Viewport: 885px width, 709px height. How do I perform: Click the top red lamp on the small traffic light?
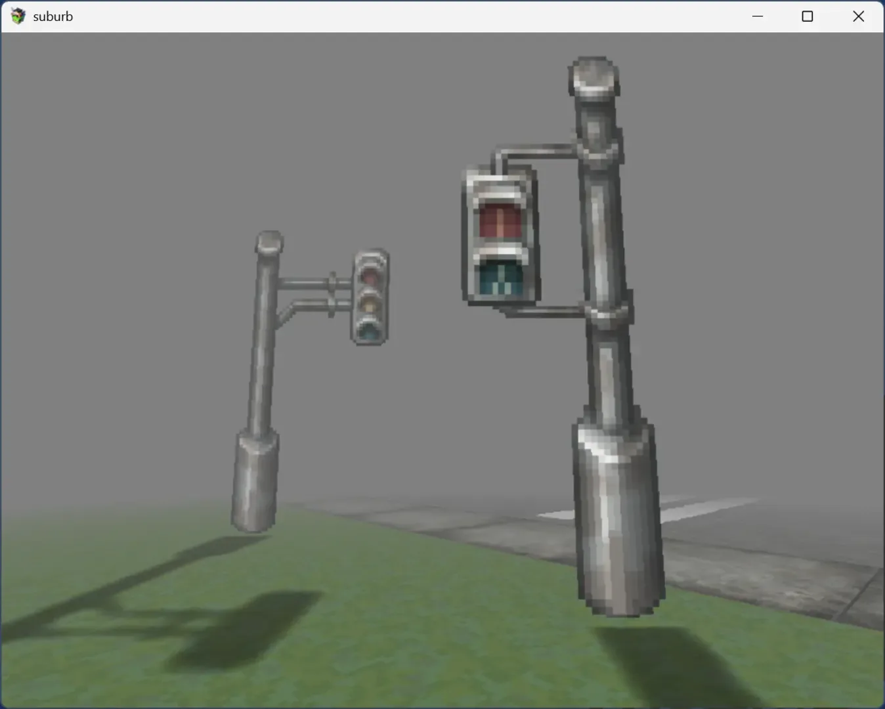tap(372, 277)
